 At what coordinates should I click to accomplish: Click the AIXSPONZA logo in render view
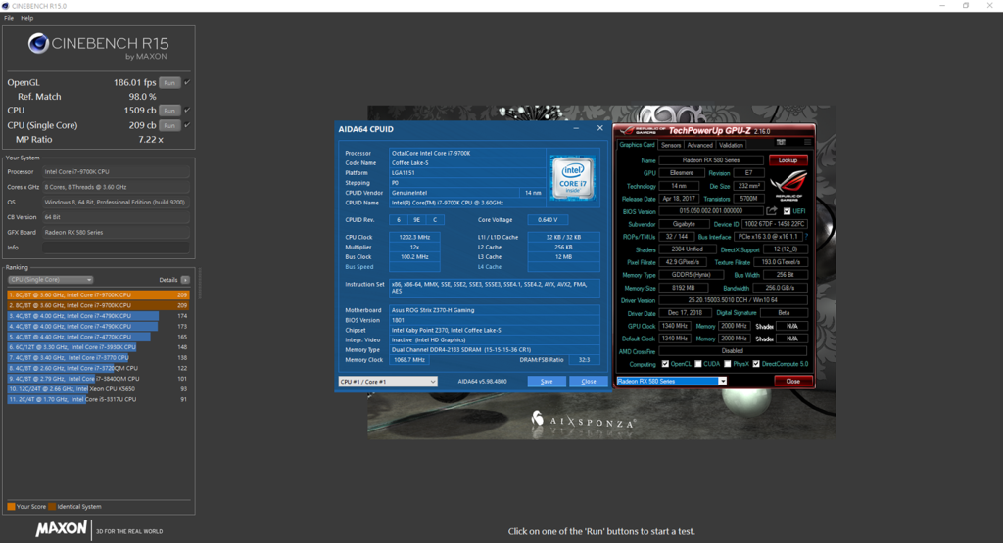(x=584, y=421)
